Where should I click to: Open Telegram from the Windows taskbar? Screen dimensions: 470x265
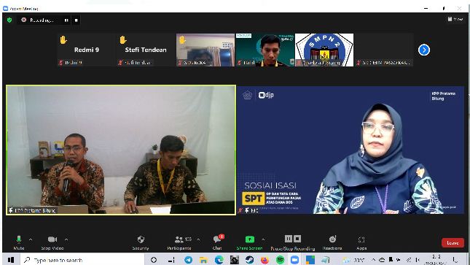(x=188, y=260)
